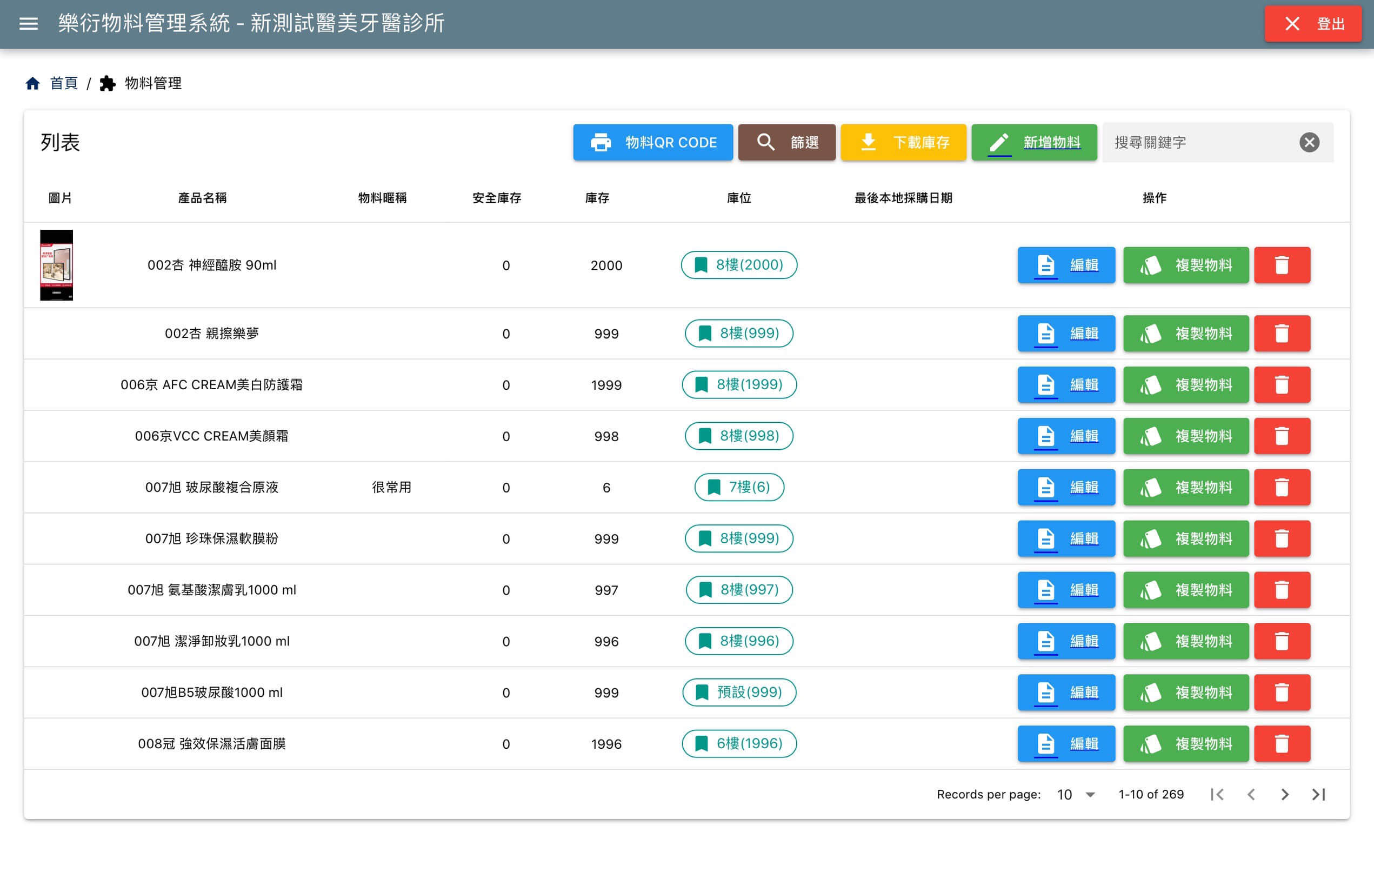Go to first page of records
Viewport: 1374px width, 892px height.
click(1217, 795)
